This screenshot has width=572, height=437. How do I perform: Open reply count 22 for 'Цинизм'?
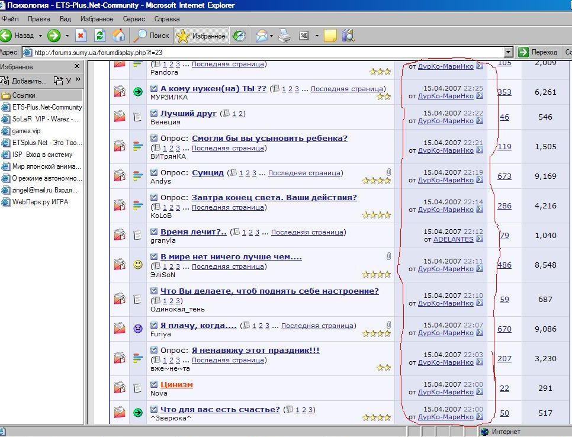point(504,388)
